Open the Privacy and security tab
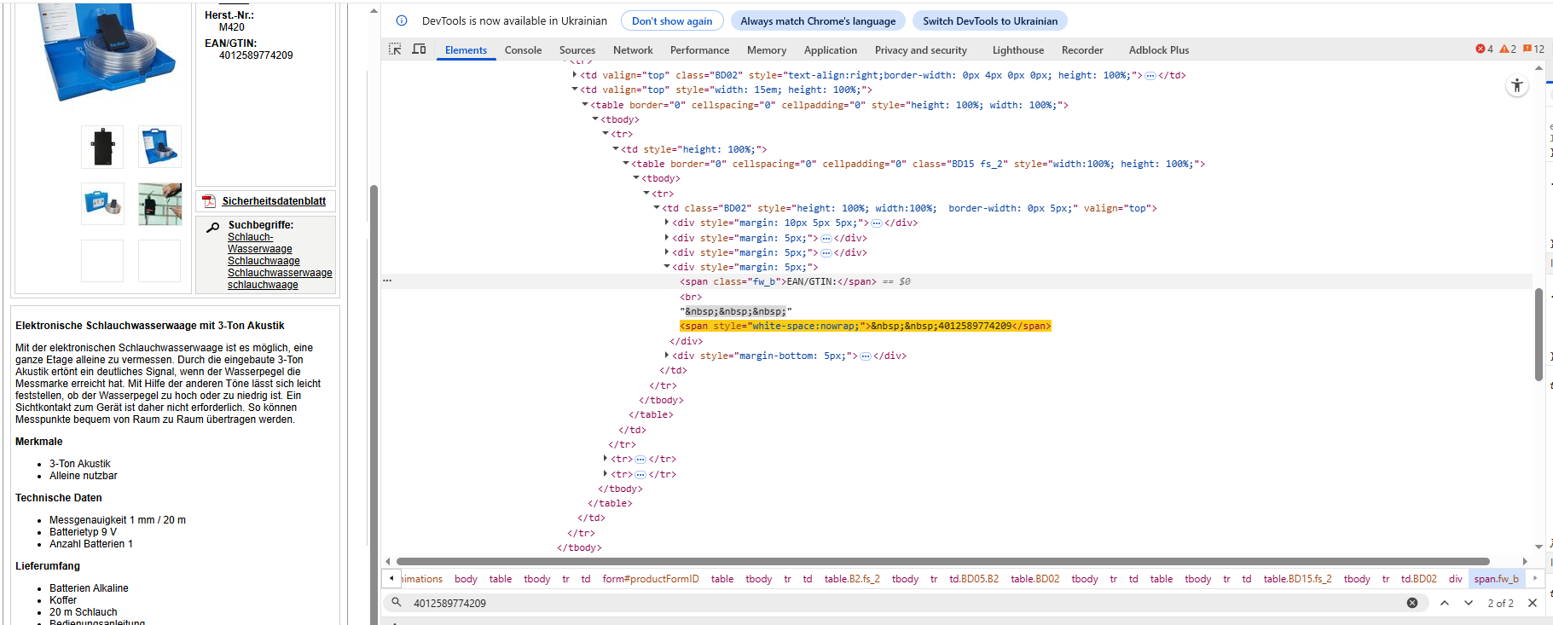 (921, 50)
